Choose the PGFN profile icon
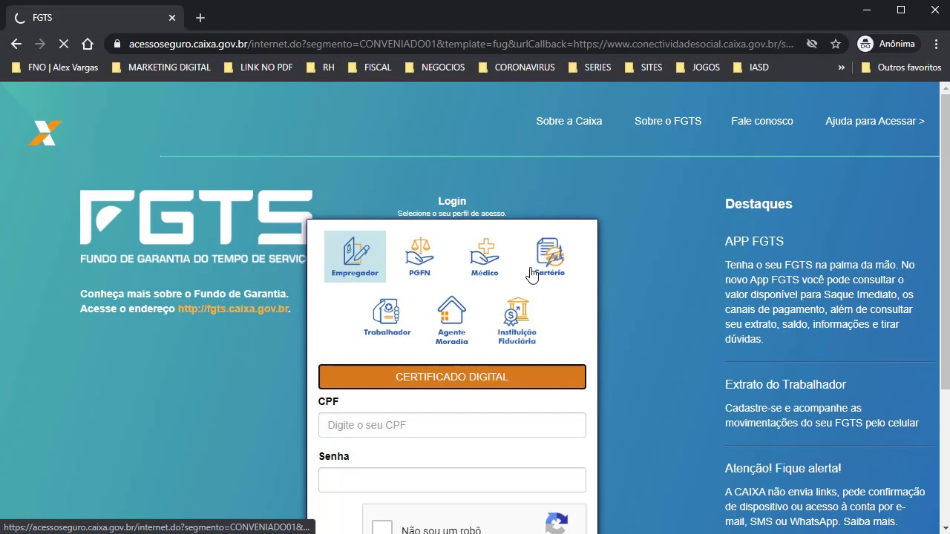Viewport: 950px width, 534px height. tap(419, 257)
